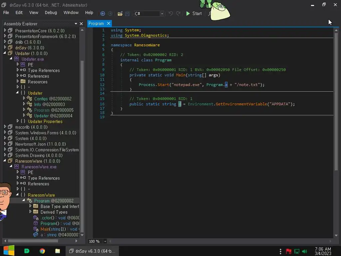Expand the dnlib (3.6.0.0) assembly

5,42
